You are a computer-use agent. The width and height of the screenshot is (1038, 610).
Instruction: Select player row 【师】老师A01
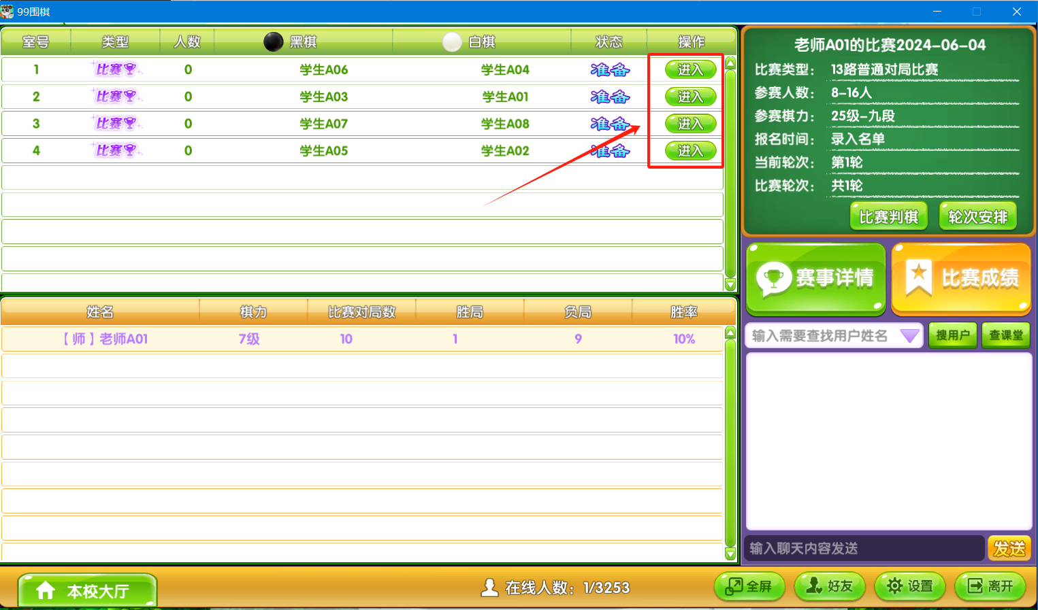pos(362,339)
